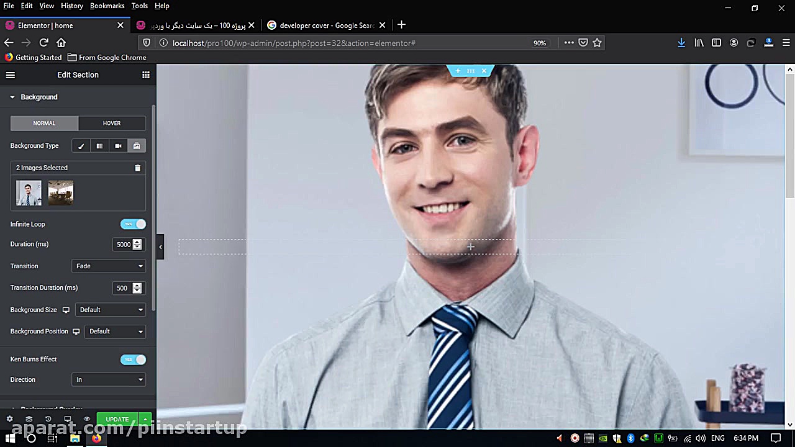Toggle the Ken Burns Effect switch
This screenshot has height=447, width=795.
click(x=133, y=359)
